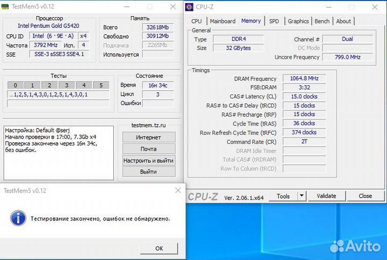Open the SPD tab
The height and width of the screenshot is (260, 387).
tap(274, 21)
